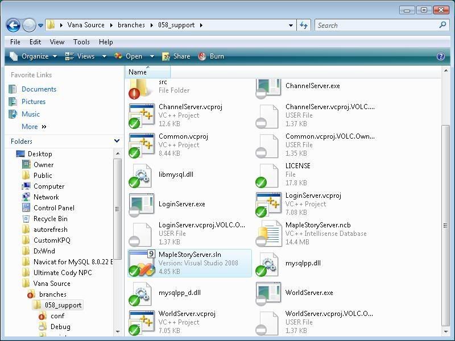The width and height of the screenshot is (455, 341).
Task: Navigate to Vana Source in the address bar
Action: point(86,25)
